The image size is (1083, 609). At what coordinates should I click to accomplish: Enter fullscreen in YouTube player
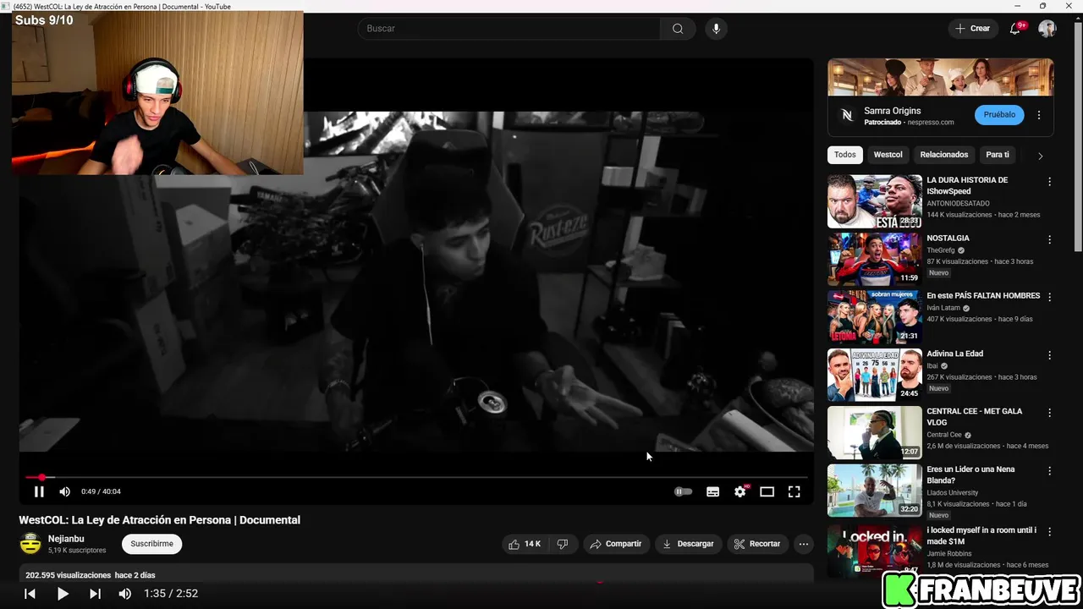(794, 491)
